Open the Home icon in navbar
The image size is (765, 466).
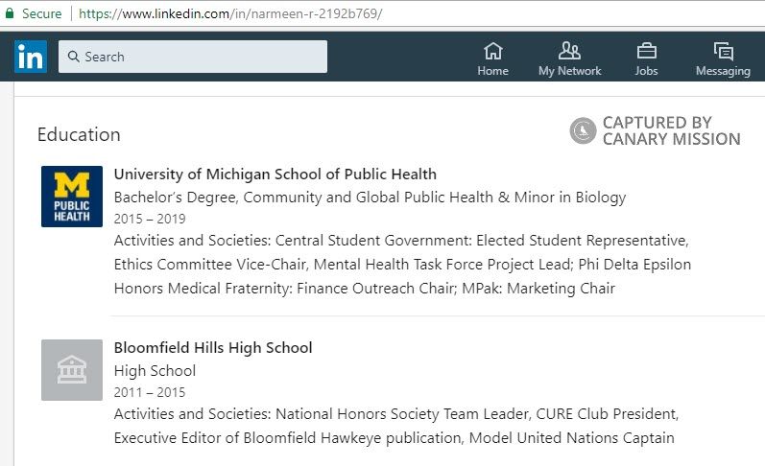pos(492,51)
